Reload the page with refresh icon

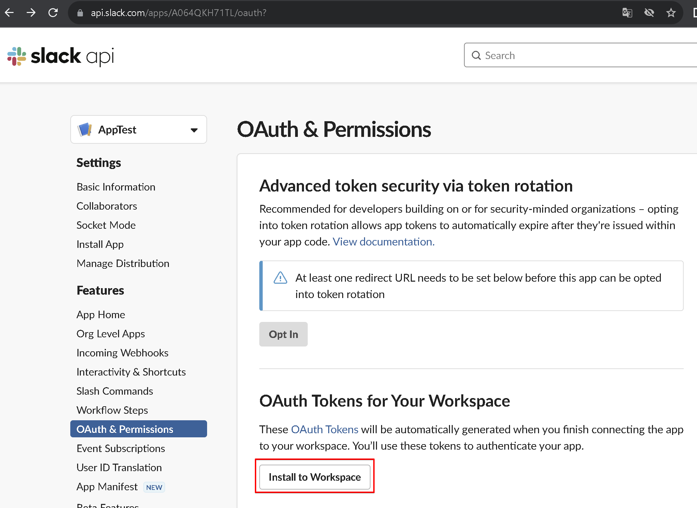coord(53,13)
